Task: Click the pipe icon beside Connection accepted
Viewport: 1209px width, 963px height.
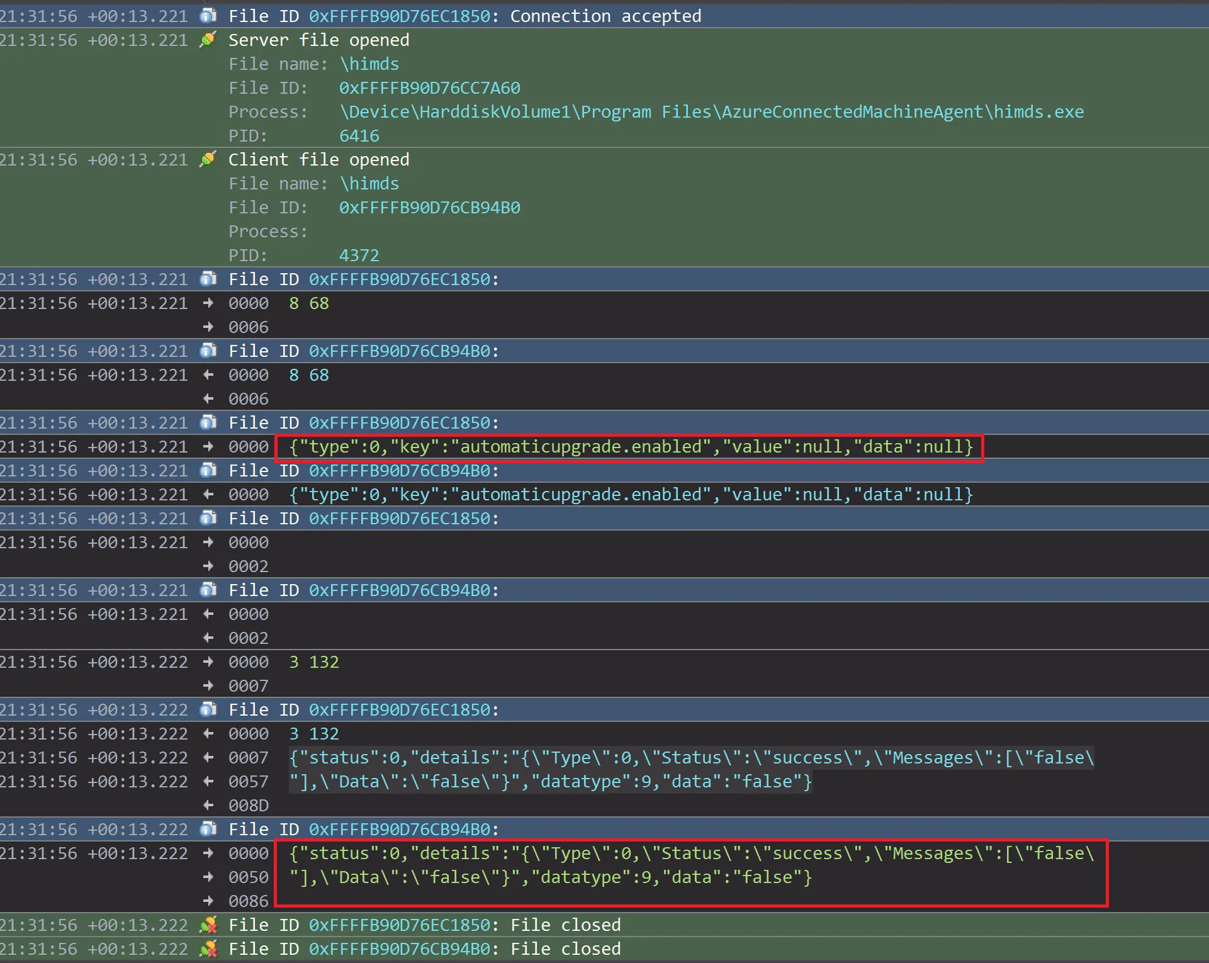Action: [208, 16]
